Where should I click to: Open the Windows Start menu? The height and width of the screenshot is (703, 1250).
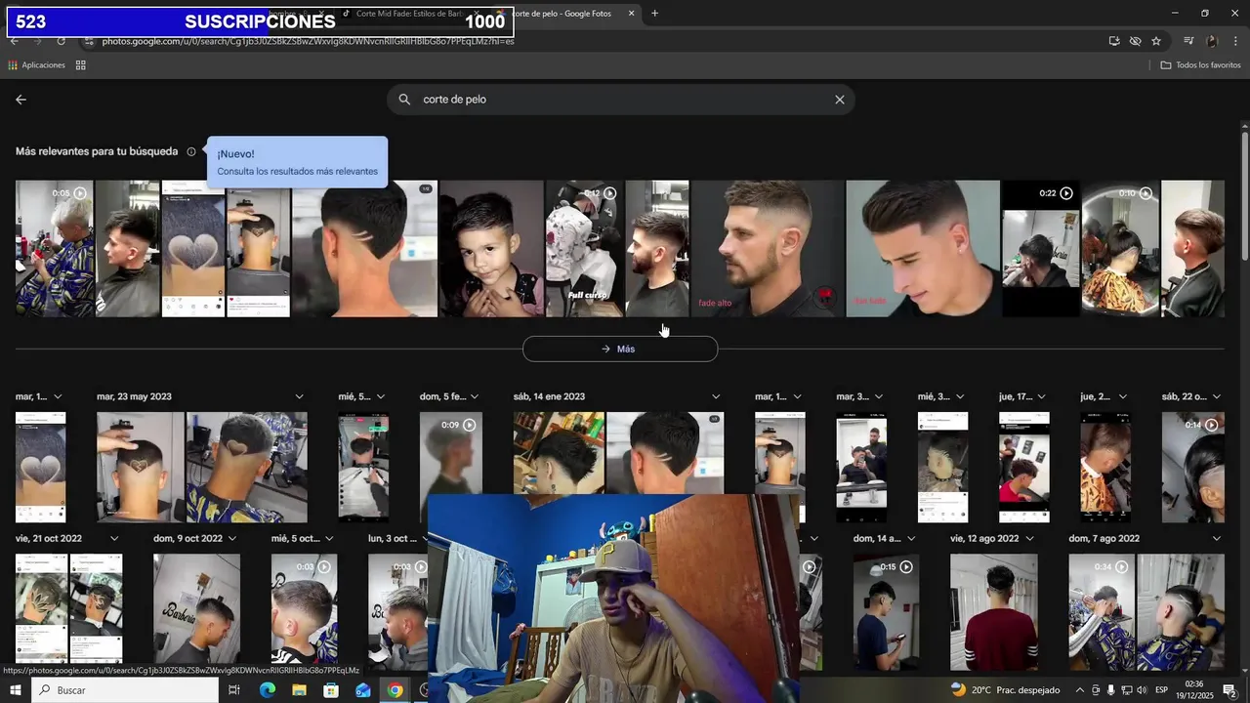pyautogui.click(x=15, y=690)
